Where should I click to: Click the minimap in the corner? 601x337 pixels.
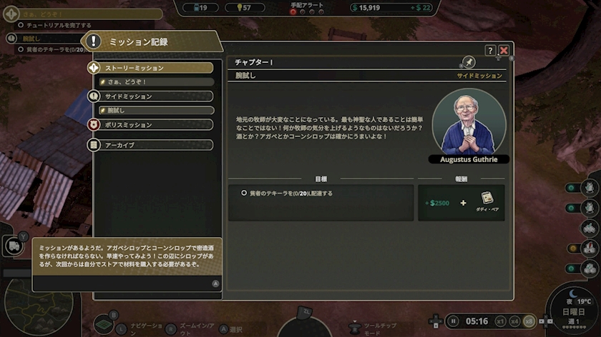click(x=39, y=306)
